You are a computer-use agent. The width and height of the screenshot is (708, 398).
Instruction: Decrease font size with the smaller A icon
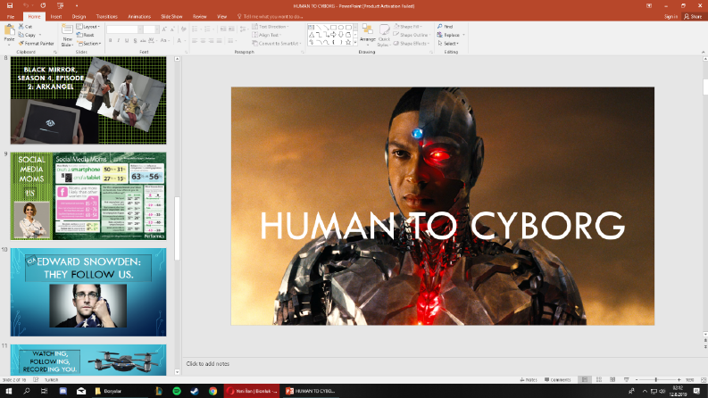tap(172, 29)
